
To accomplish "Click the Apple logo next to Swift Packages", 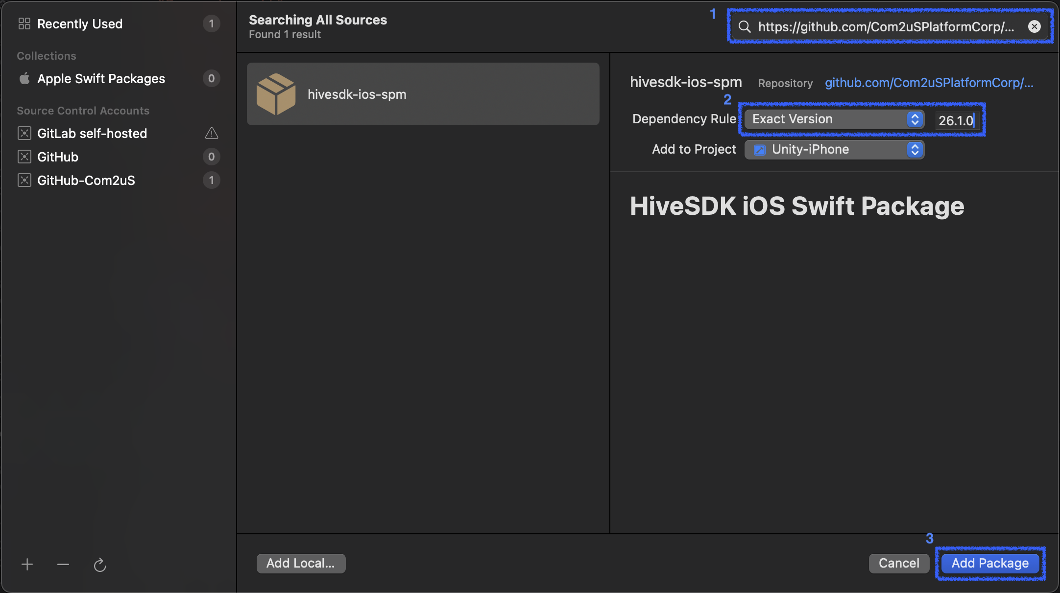I will (x=24, y=78).
